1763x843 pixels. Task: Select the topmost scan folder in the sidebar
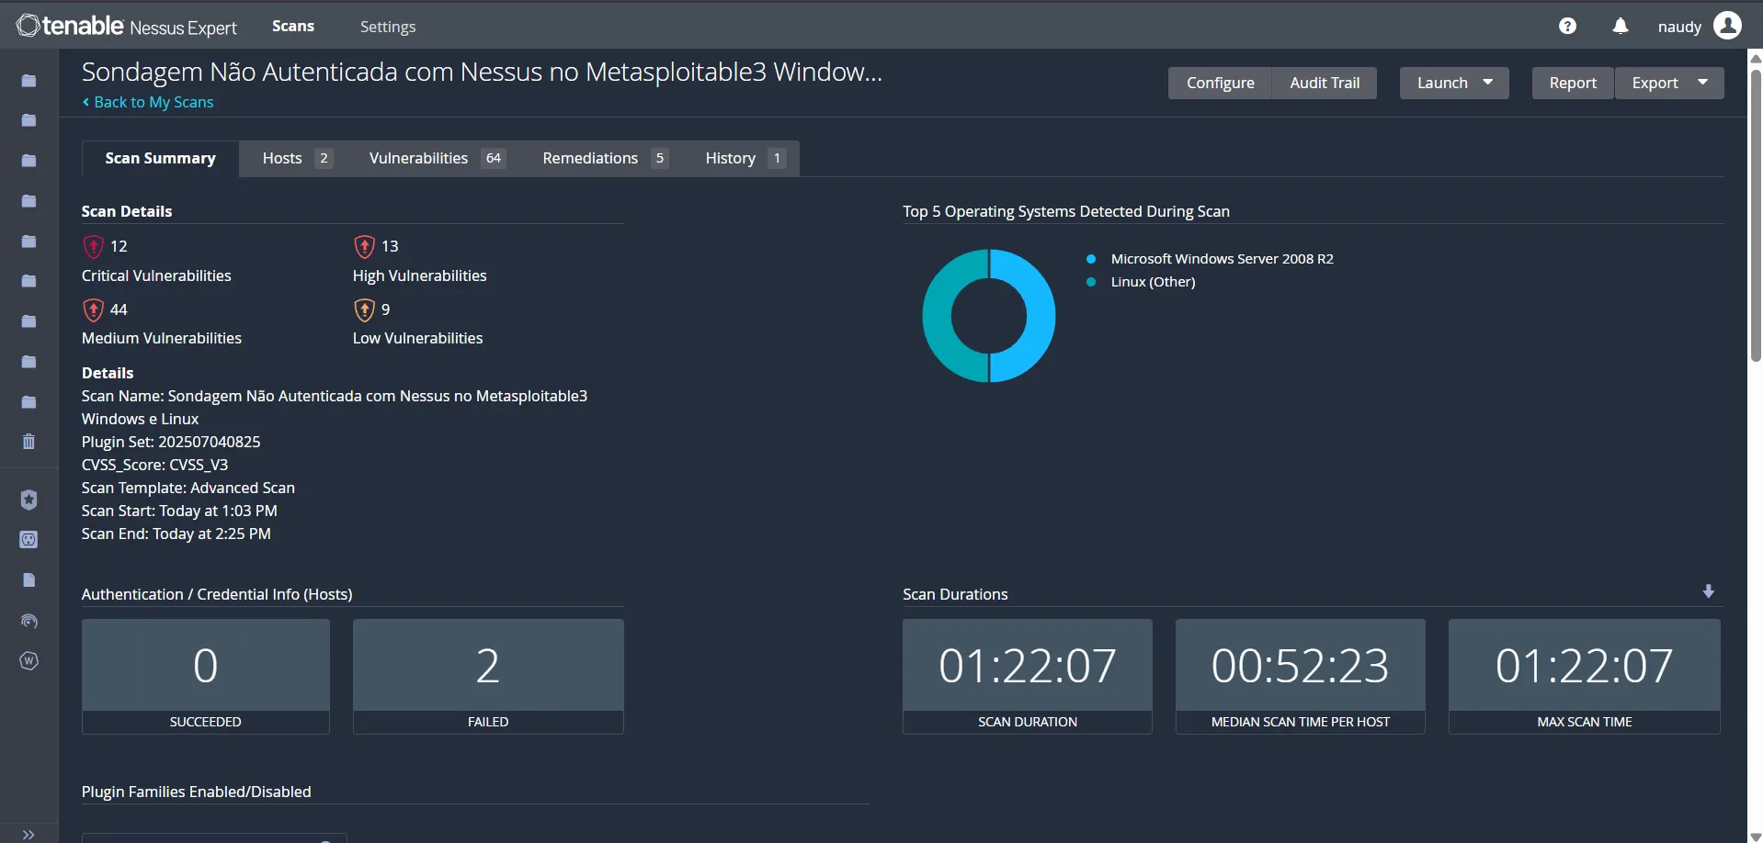click(x=28, y=81)
